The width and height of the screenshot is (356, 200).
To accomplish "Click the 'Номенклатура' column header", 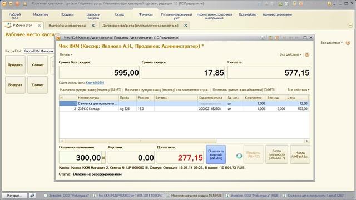I will coord(98,98).
